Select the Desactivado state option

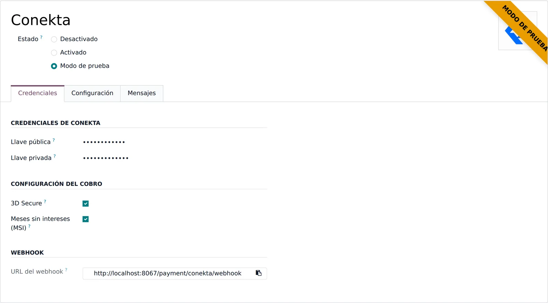click(54, 39)
